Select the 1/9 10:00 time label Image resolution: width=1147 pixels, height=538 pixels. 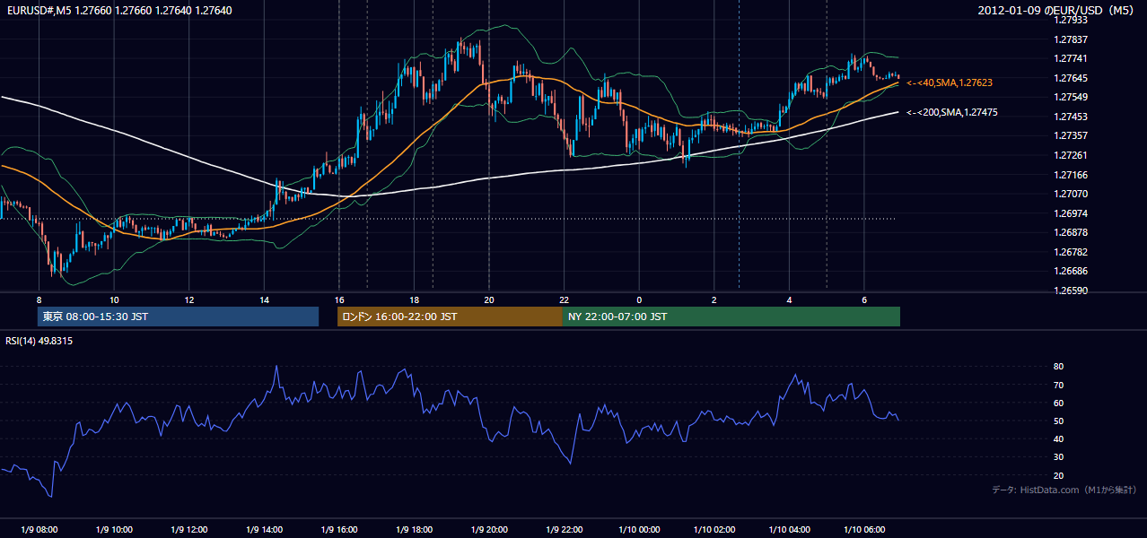(x=114, y=529)
